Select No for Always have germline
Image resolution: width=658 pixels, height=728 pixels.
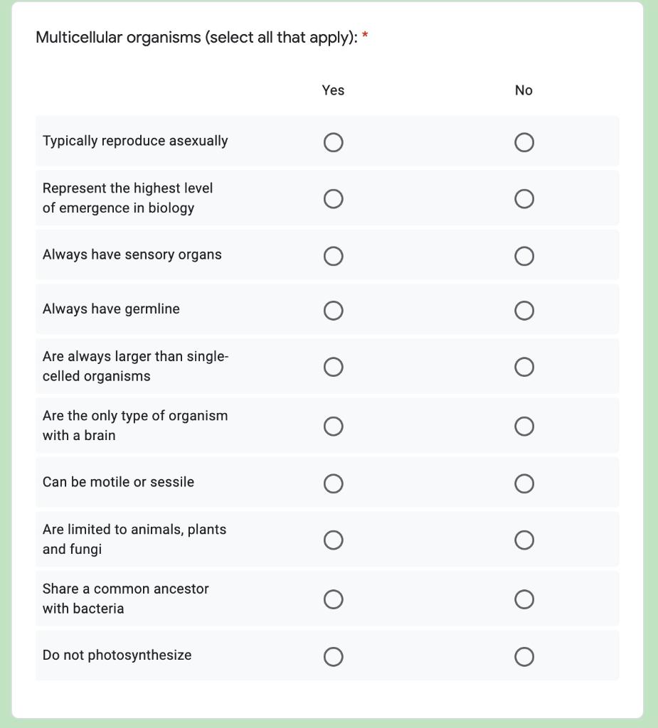524,311
